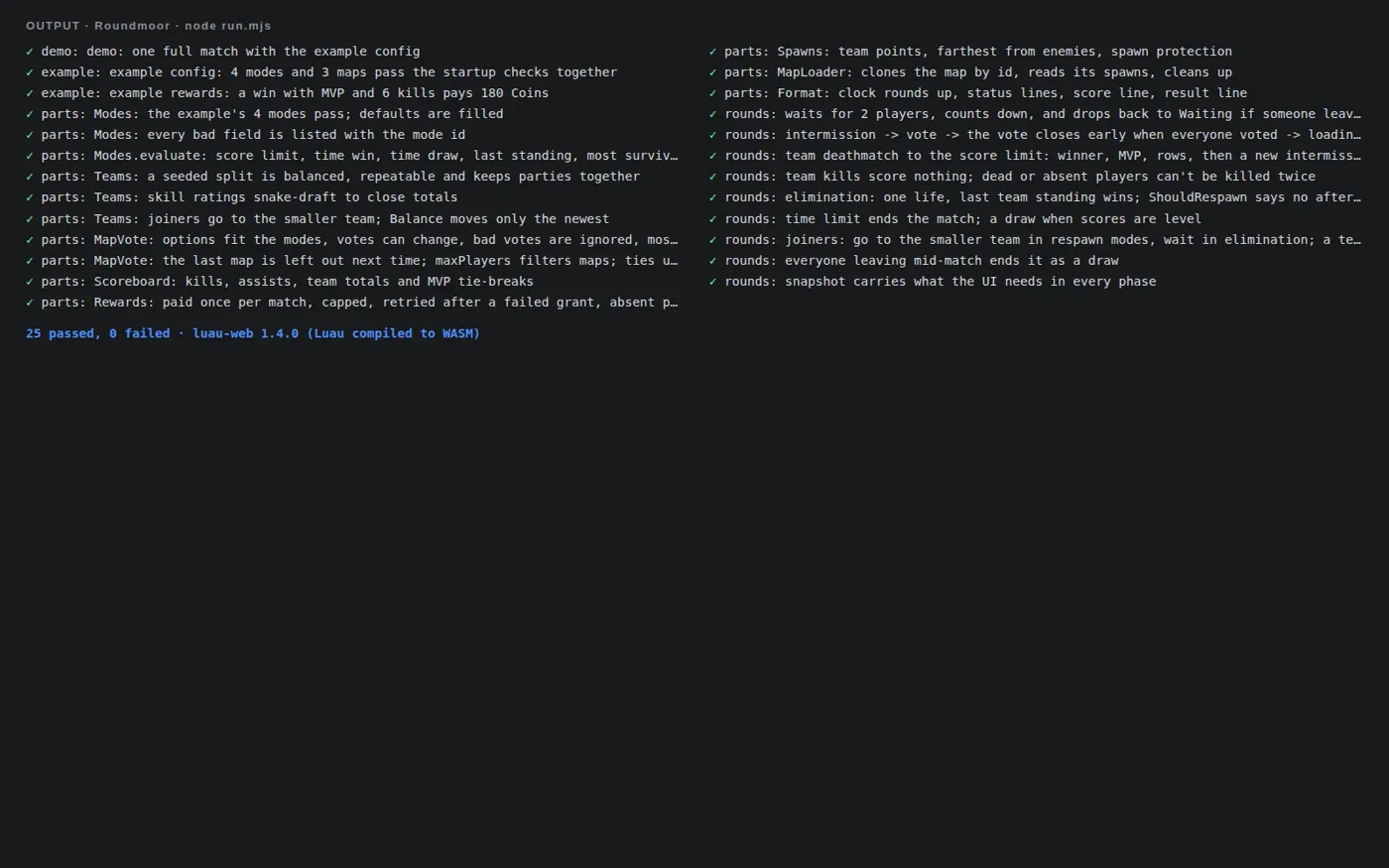Click "everyone leaving mid-match ends it as a draw"

951,261
